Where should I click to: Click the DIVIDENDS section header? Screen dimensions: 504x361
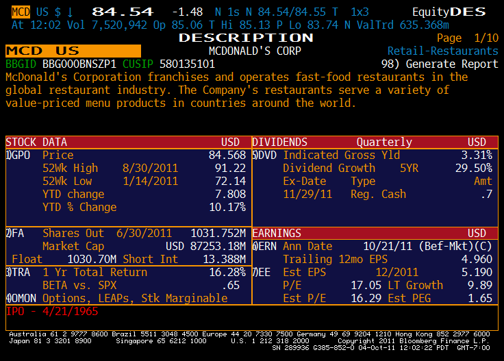[375, 142]
